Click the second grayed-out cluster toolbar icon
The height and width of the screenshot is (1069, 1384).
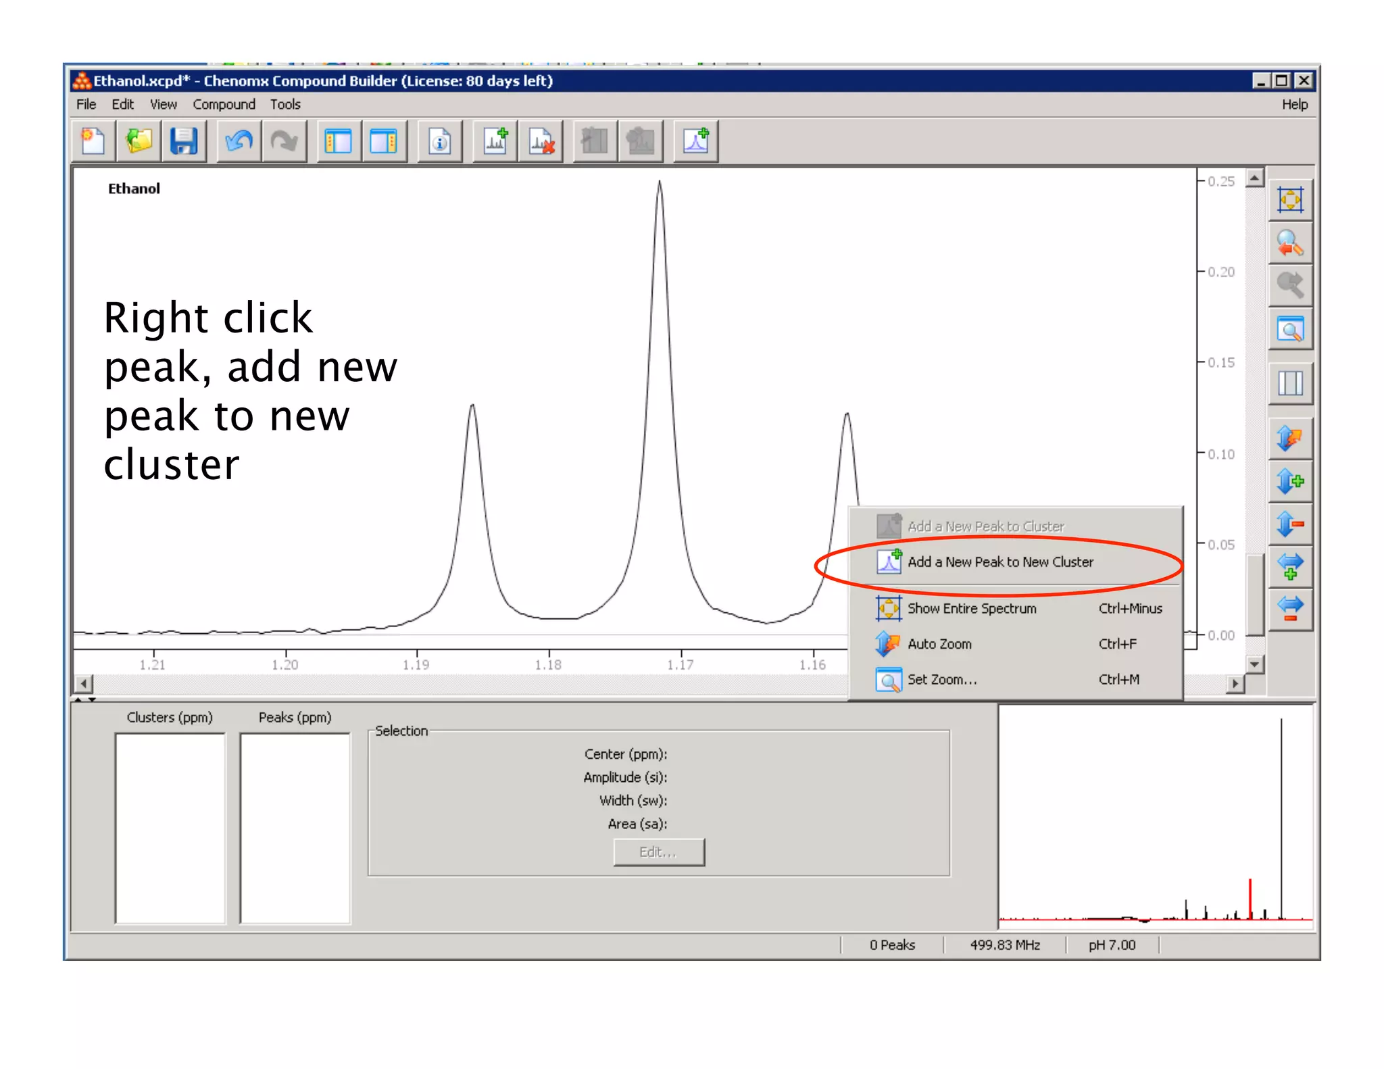click(x=641, y=141)
